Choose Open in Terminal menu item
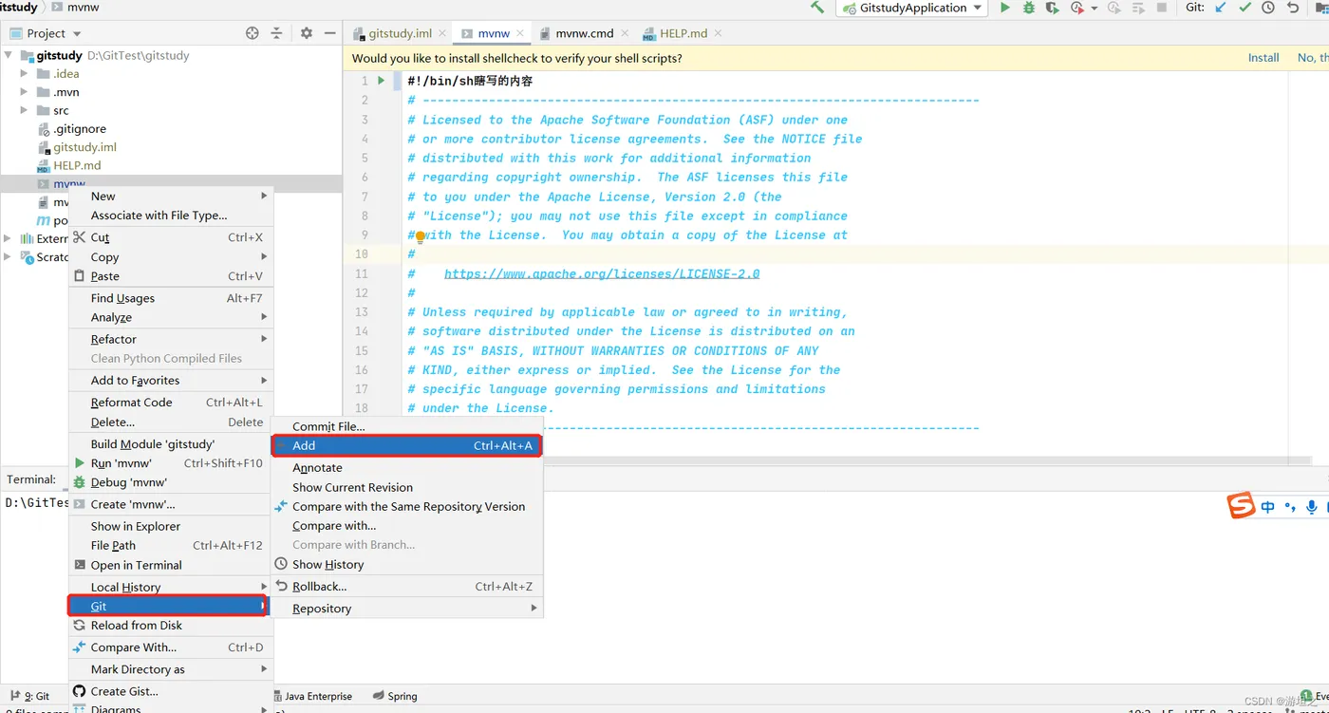Viewport: 1329px width, 713px height. pos(171,565)
